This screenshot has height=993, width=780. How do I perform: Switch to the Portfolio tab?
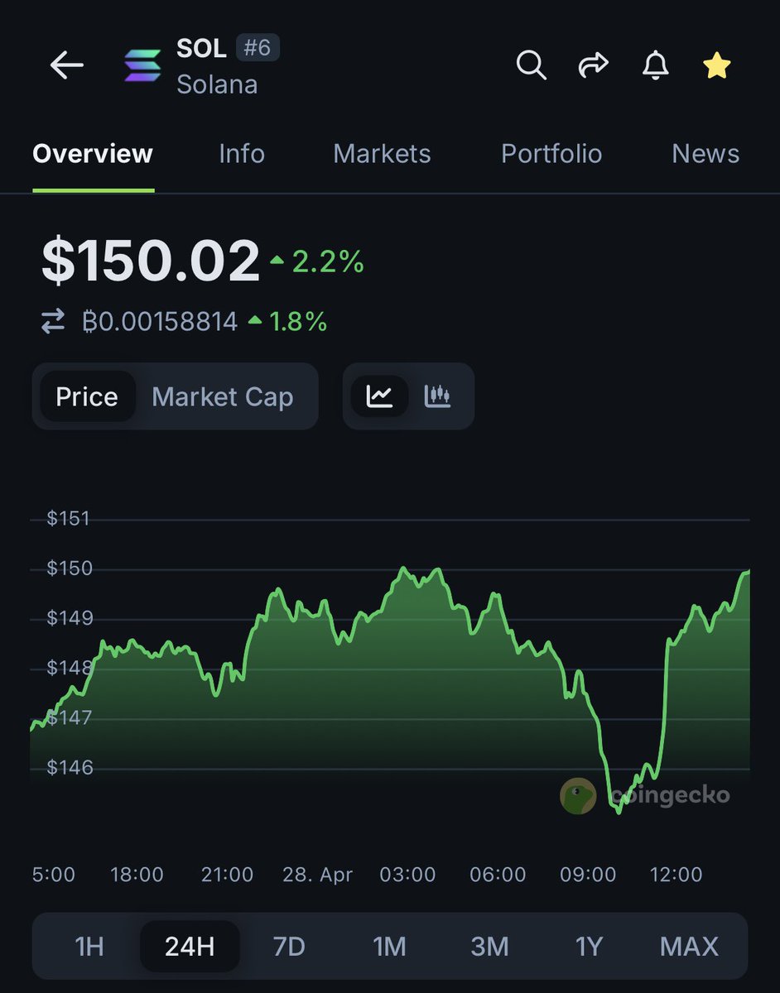(x=551, y=154)
